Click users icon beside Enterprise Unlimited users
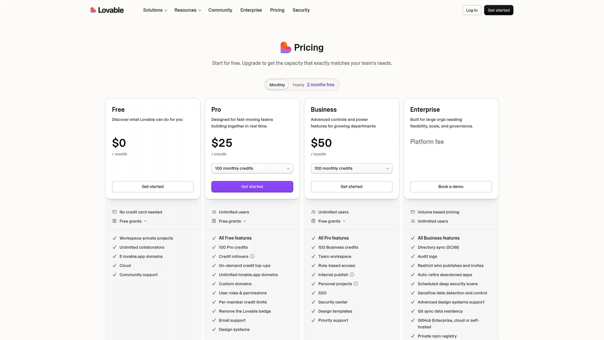The image size is (604, 340). pyautogui.click(x=412, y=221)
